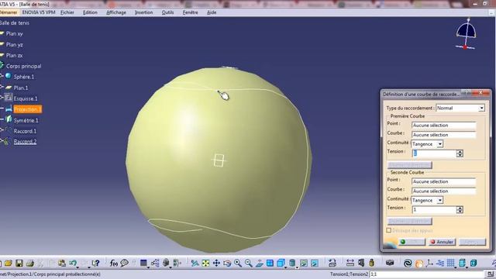Click the isometric view cube icon

281,263
